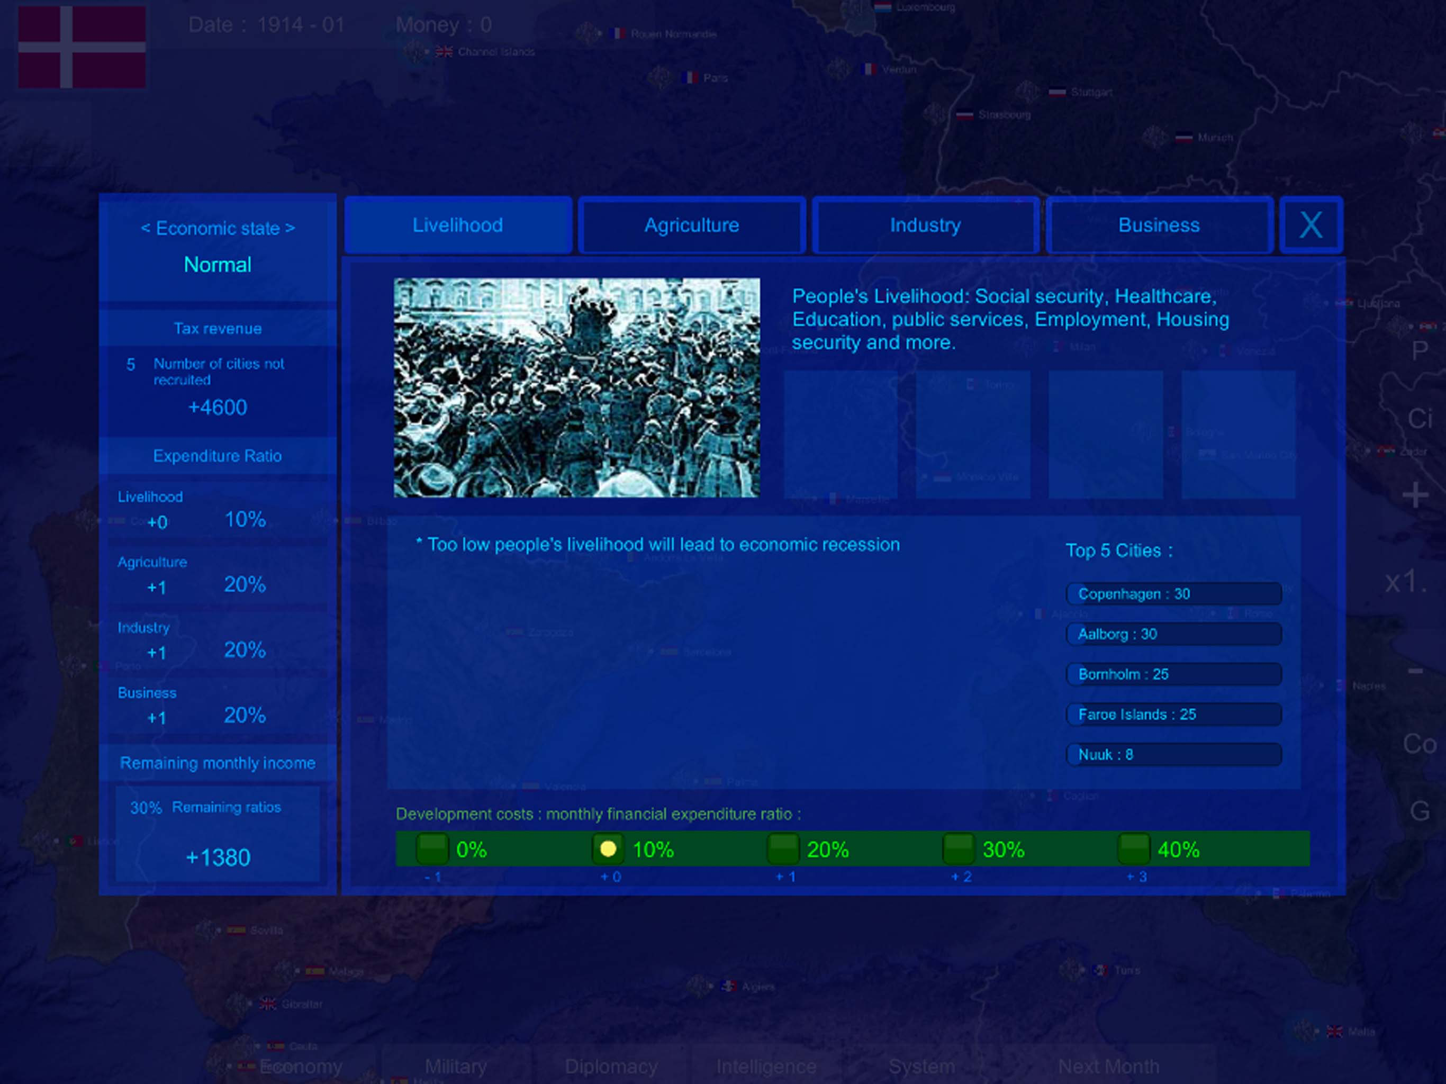Click the Denmark flag icon
This screenshot has width=1446, height=1084.
[x=82, y=47]
